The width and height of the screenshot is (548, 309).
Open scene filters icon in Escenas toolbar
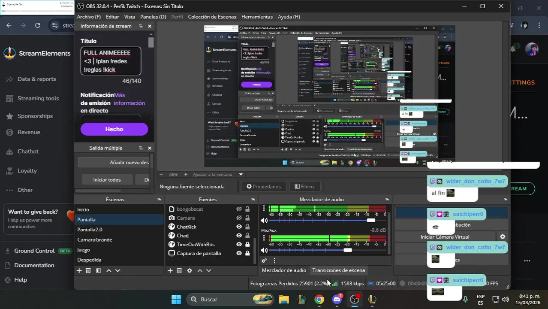click(98, 271)
